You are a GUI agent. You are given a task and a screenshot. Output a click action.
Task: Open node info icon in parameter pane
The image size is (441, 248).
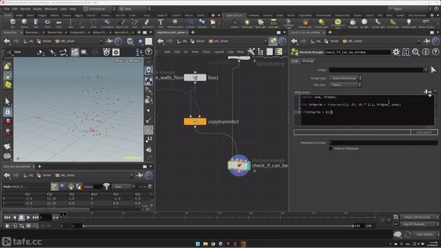[426, 52]
